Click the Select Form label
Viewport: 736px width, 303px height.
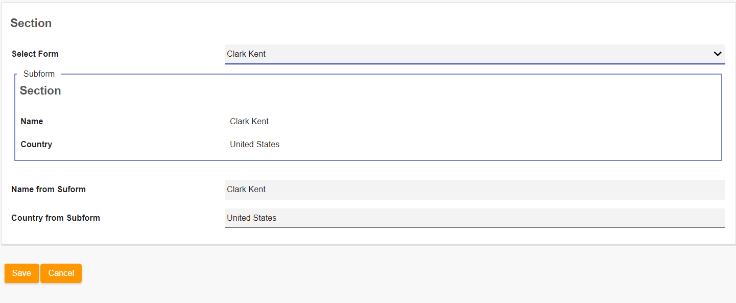pyautogui.click(x=35, y=54)
